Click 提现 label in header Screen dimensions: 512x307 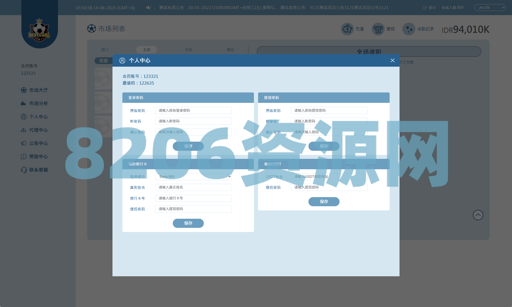[390, 29]
